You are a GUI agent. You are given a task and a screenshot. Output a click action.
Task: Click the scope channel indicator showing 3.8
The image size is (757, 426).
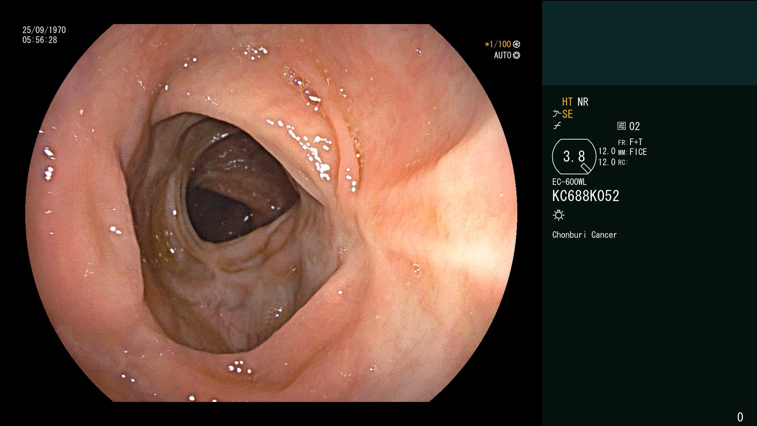574,157
